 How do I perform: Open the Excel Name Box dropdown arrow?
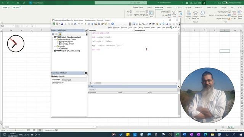click(x=14, y=26)
